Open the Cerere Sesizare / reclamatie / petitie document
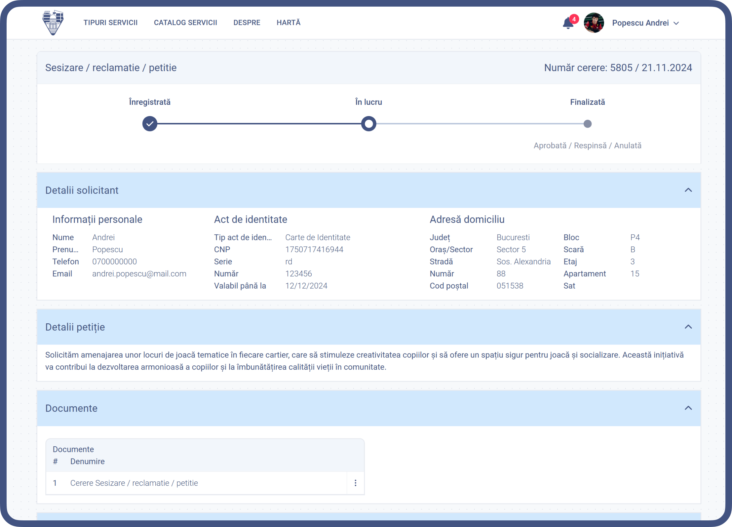The image size is (732, 527). (134, 483)
